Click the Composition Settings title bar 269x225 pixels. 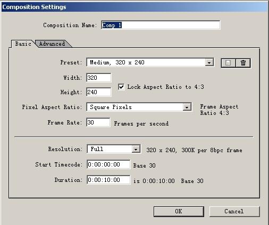pos(134,7)
